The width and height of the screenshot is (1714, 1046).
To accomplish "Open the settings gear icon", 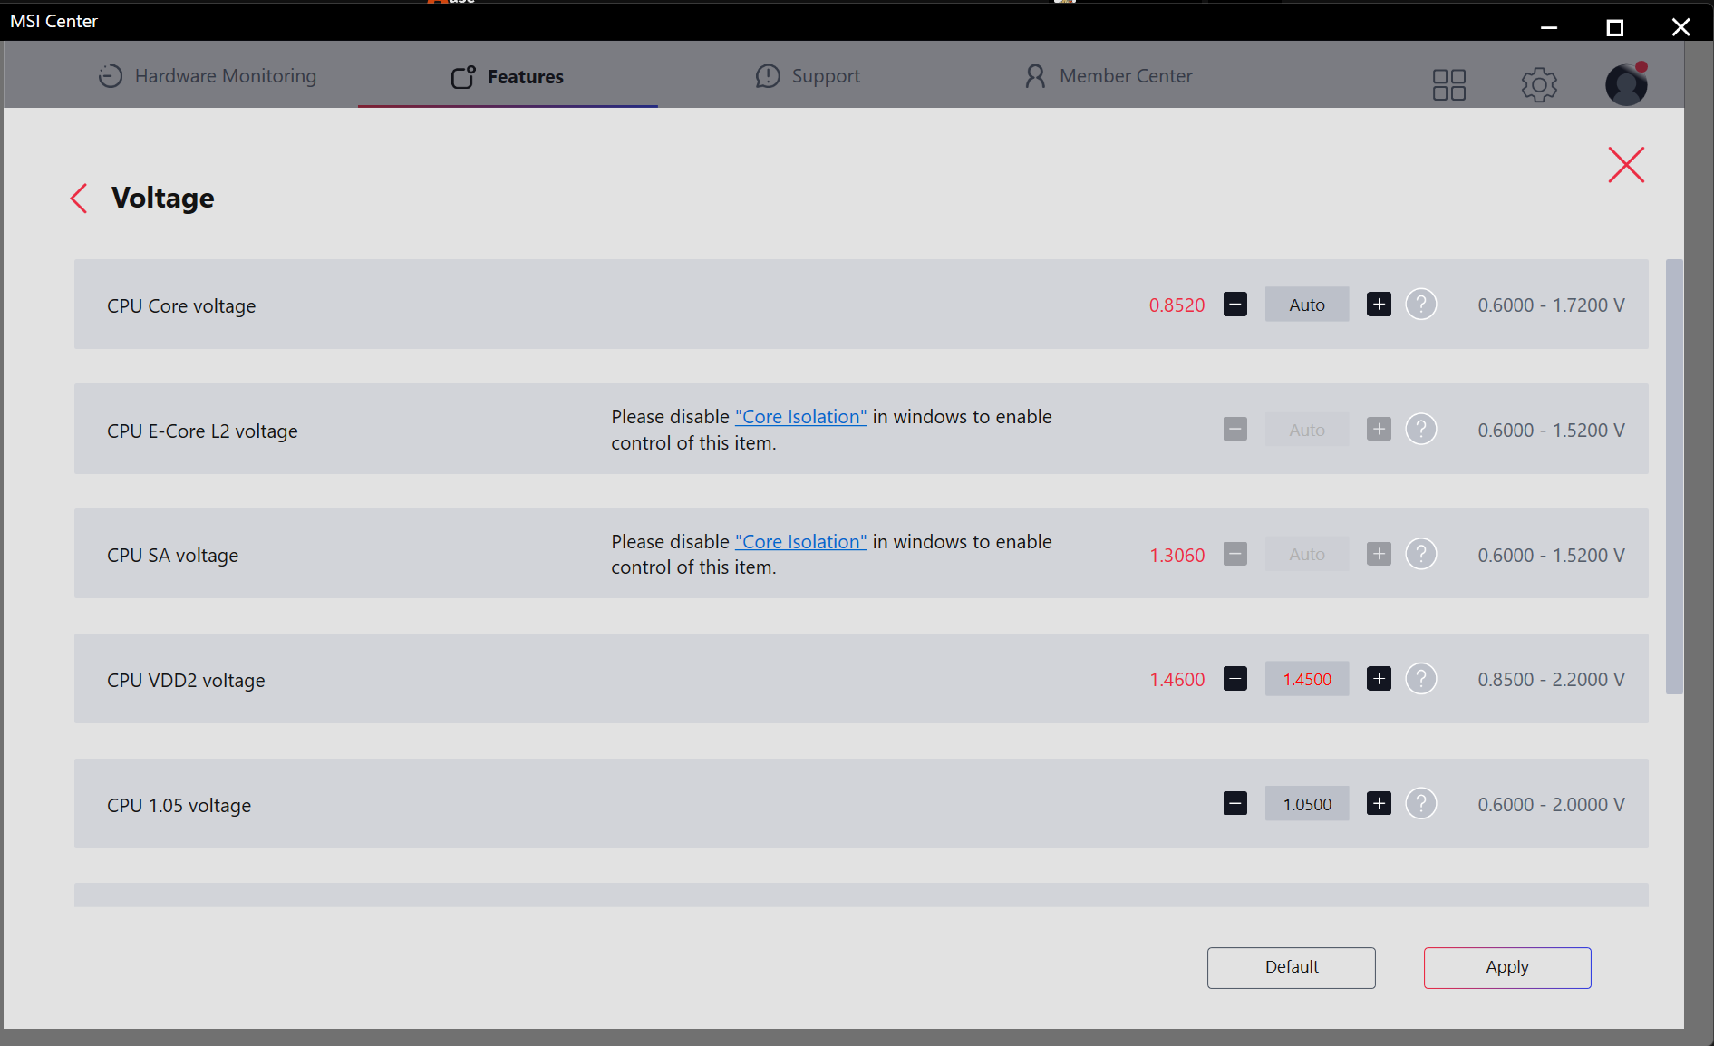I will [x=1539, y=85].
